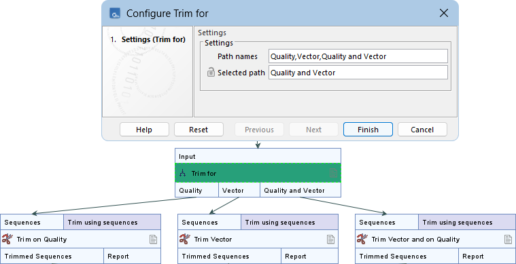Screen dimensions: 516x264
Task: Click the scissors icon of Trim on Quality
Action: point(7,239)
